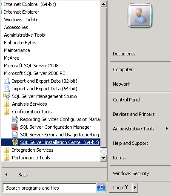This screenshot has width=171, height=196.
Task: Click the user account picture
Action: pos(140,16)
